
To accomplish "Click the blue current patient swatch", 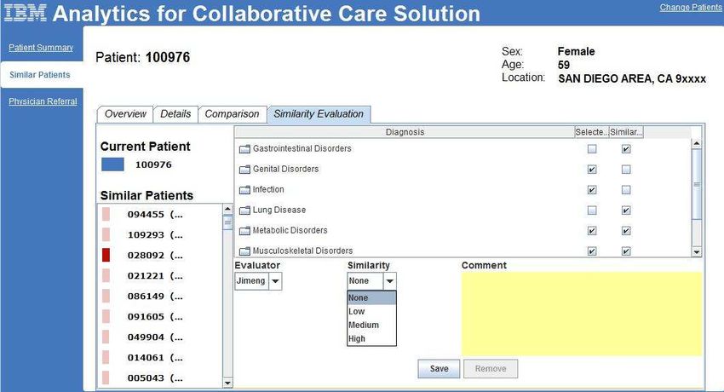I will tap(112, 164).
